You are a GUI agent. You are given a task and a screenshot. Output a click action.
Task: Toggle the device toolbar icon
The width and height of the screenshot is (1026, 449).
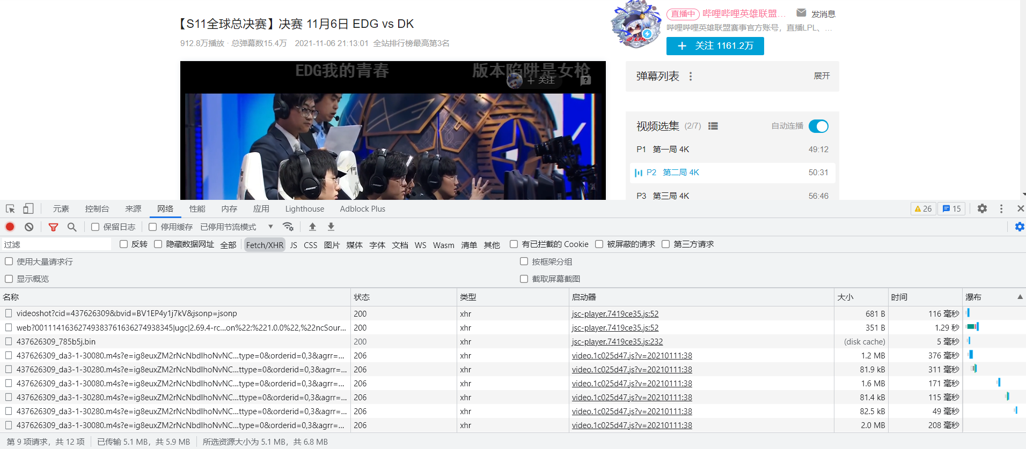click(x=28, y=209)
